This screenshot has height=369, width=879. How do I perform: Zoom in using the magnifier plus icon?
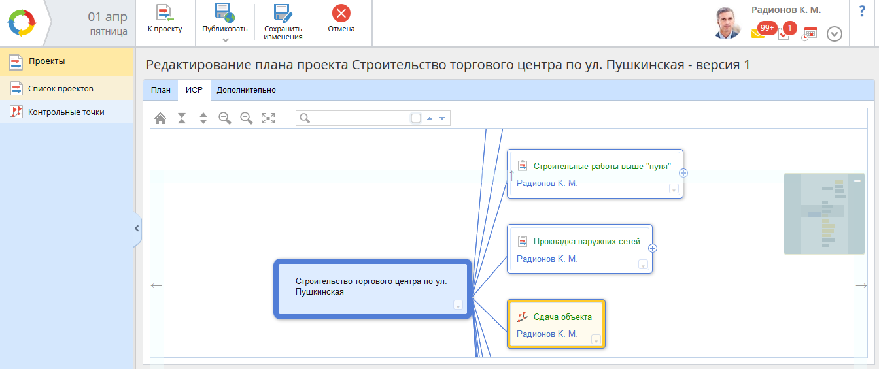[x=247, y=118]
